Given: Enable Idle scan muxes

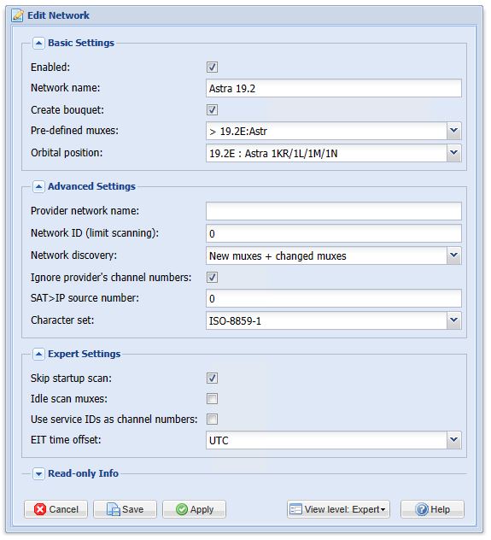Looking at the screenshot, I should pyautogui.click(x=212, y=399).
